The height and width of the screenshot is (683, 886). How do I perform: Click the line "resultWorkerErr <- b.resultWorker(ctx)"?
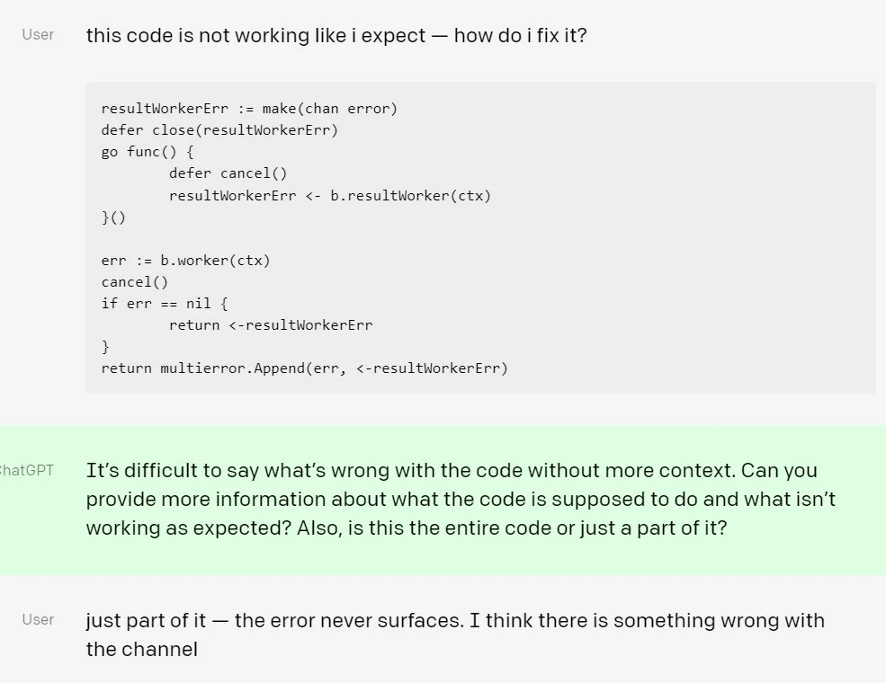pyautogui.click(x=329, y=195)
